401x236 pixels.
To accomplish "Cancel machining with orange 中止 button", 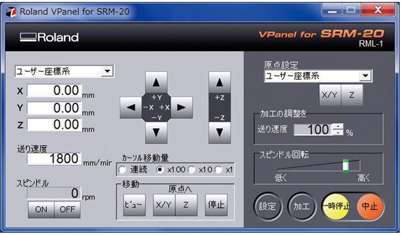I will [370, 206].
